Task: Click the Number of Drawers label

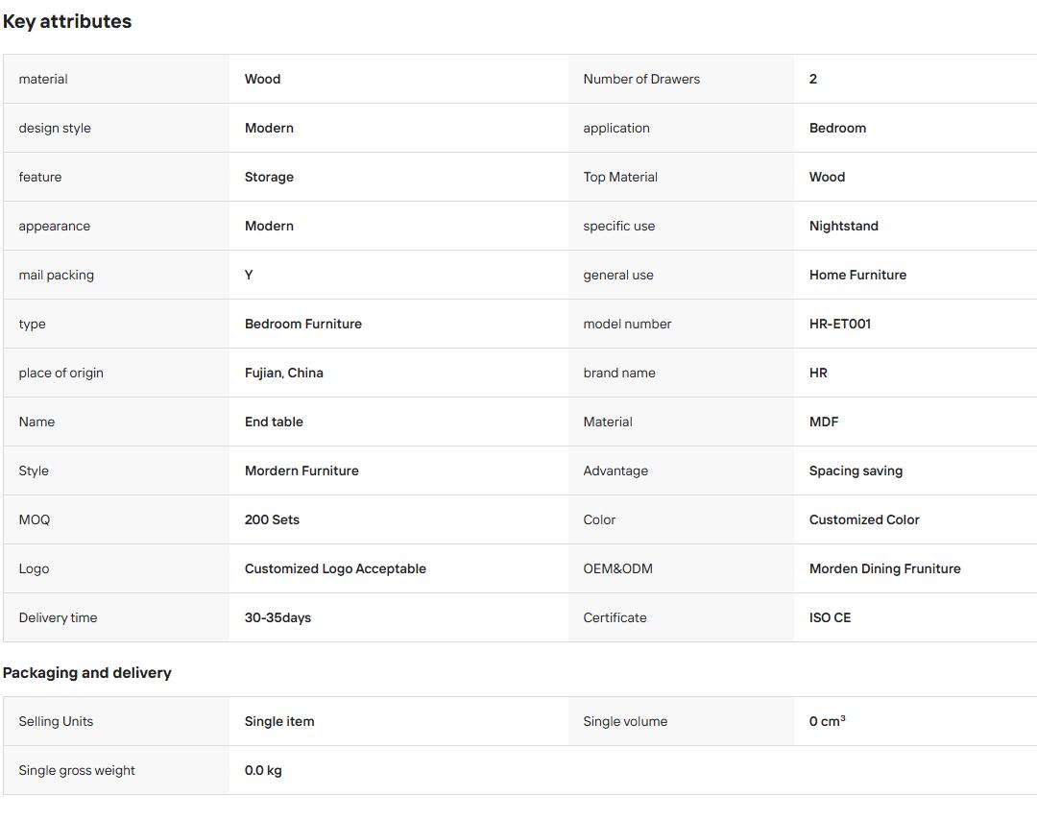Action: tap(641, 79)
